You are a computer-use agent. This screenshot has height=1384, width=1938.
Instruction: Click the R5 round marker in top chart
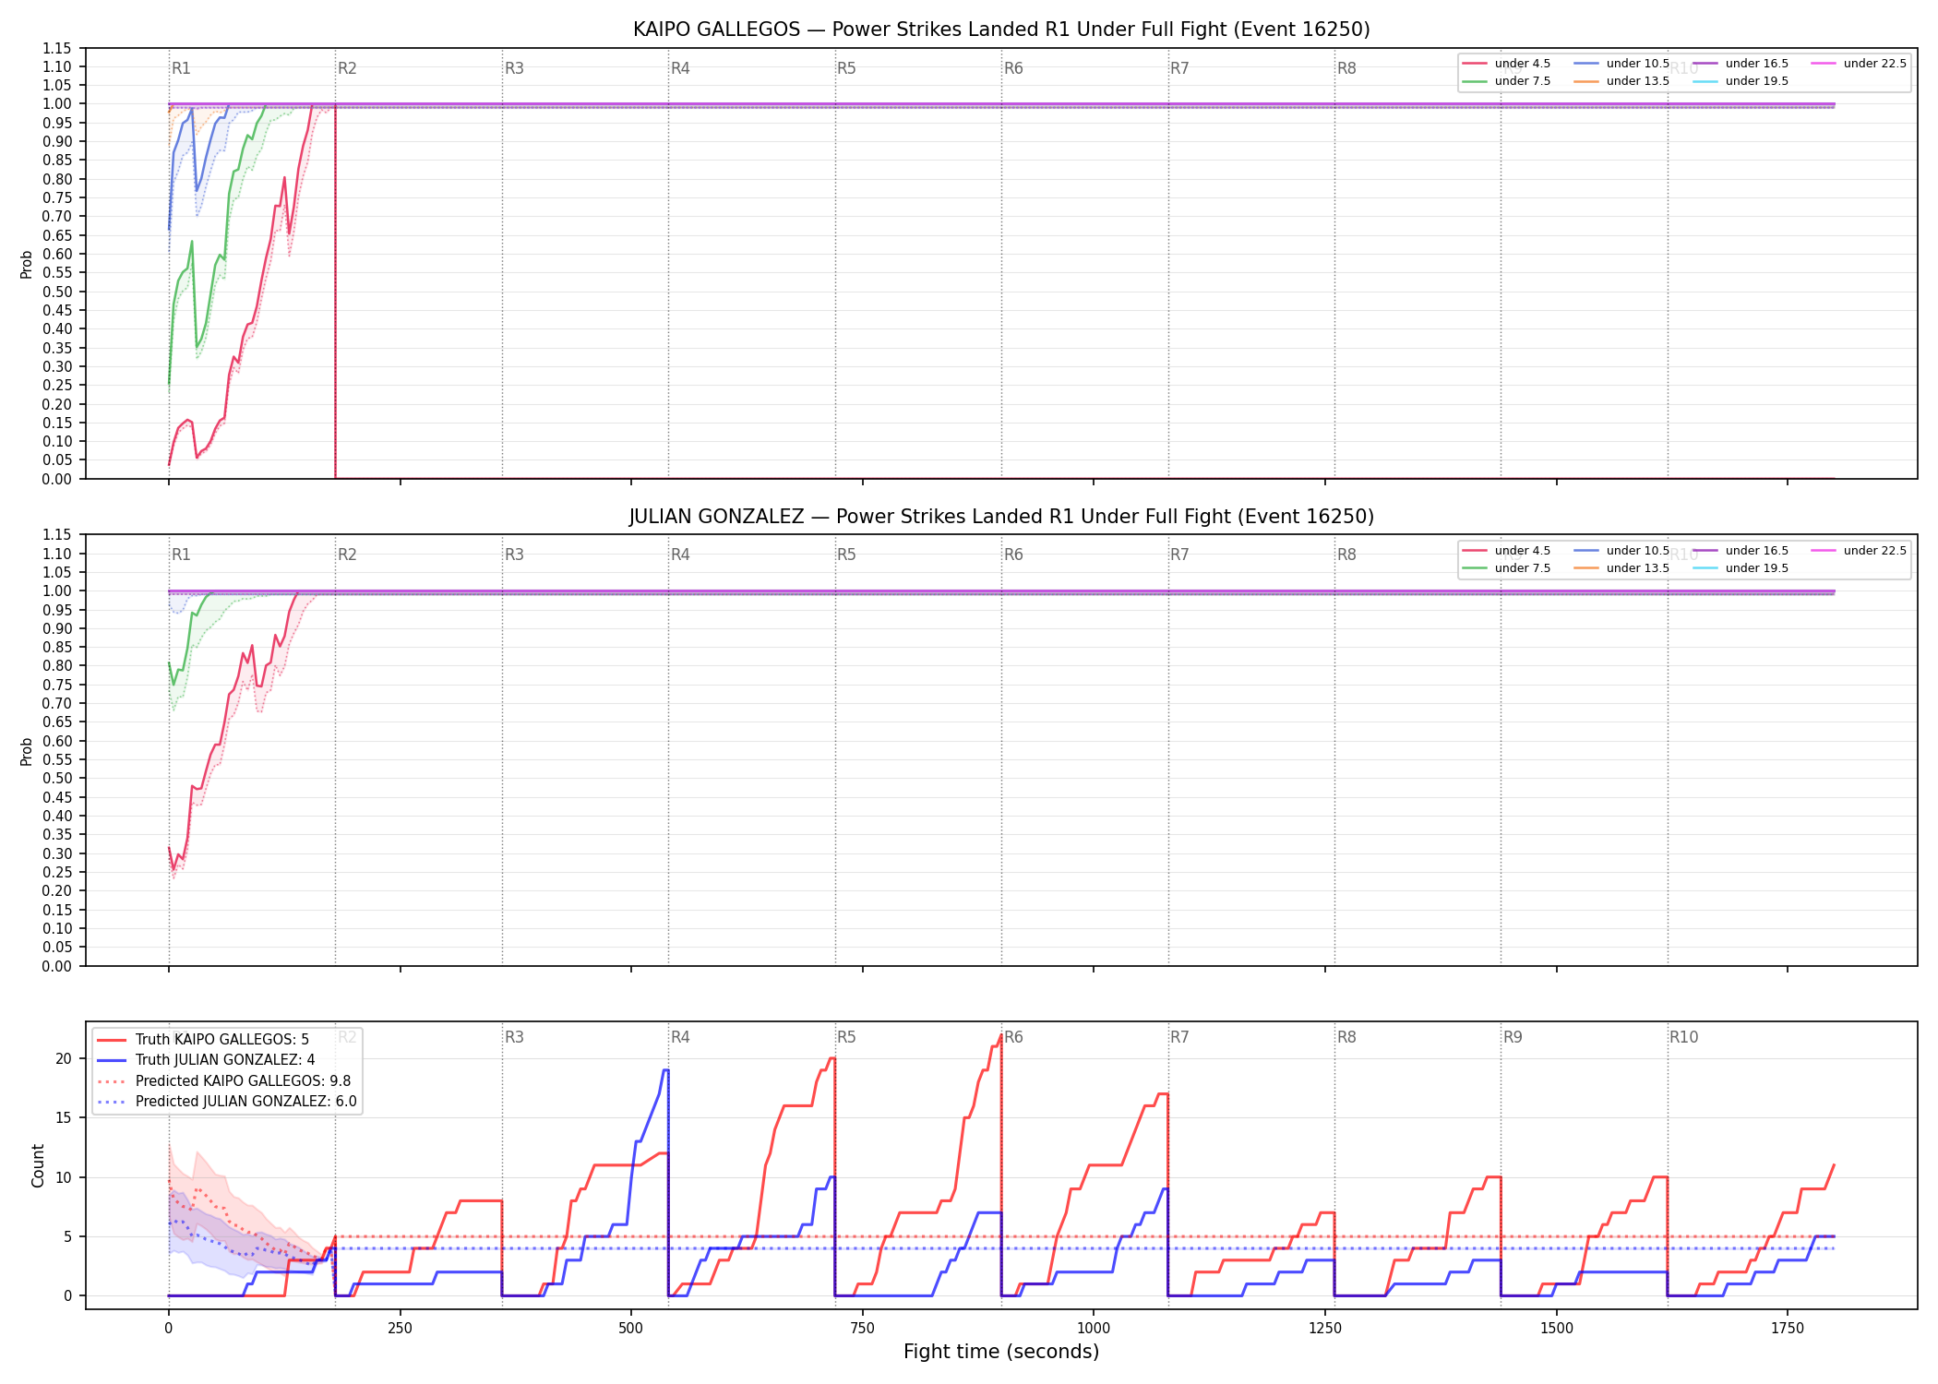(846, 68)
